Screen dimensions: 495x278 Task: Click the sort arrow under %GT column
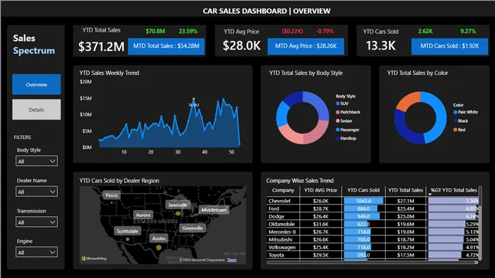point(430,195)
